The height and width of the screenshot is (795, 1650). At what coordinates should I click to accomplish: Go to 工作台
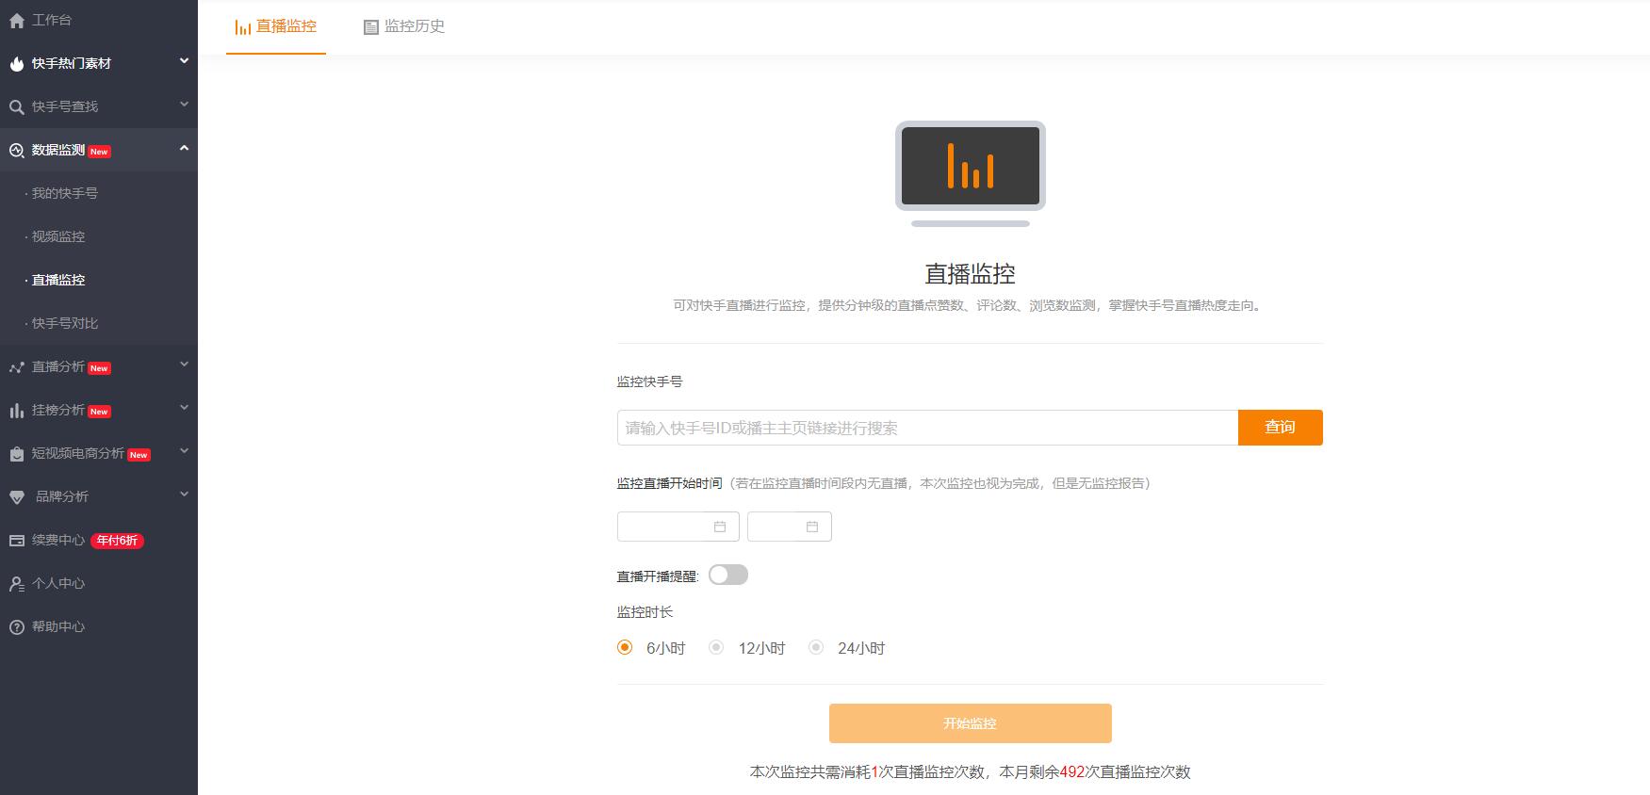(x=52, y=20)
